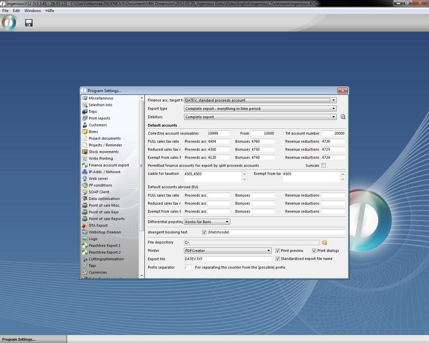Select the DTA Export icon in the sidebar
This screenshot has height=343, width=429.
pyautogui.click(x=85, y=225)
